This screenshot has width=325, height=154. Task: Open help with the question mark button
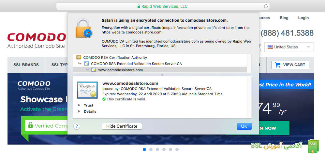77,126
